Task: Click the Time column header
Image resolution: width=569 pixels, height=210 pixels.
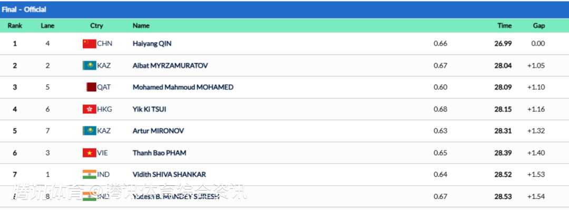Action: (x=504, y=26)
